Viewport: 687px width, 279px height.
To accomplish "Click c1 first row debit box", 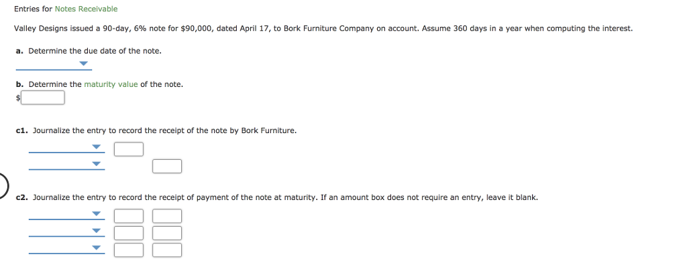I will [129, 149].
